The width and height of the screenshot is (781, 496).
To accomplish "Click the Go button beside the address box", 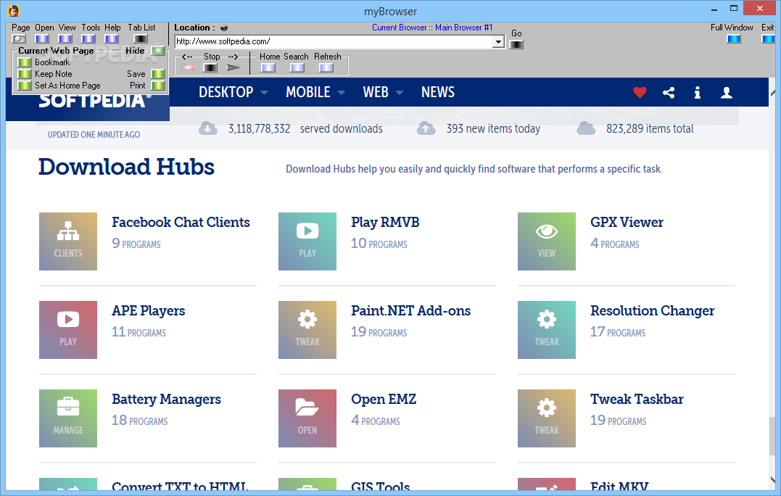I will pyautogui.click(x=516, y=44).
